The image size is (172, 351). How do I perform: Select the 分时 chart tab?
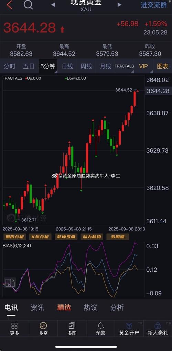click(10, 66)
